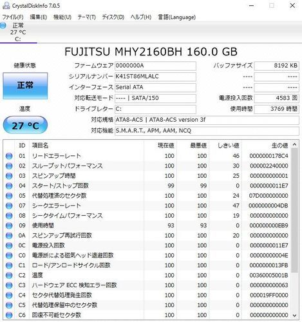The image size is (302, 322).
Task: Click status orb for 03 スピンアップ時間
Action: (9, 176)
